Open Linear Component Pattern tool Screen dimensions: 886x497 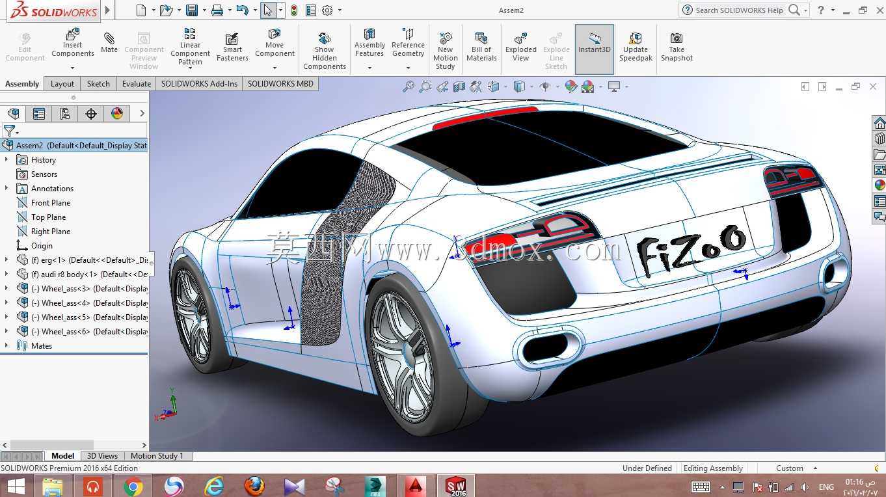(190, 47)
